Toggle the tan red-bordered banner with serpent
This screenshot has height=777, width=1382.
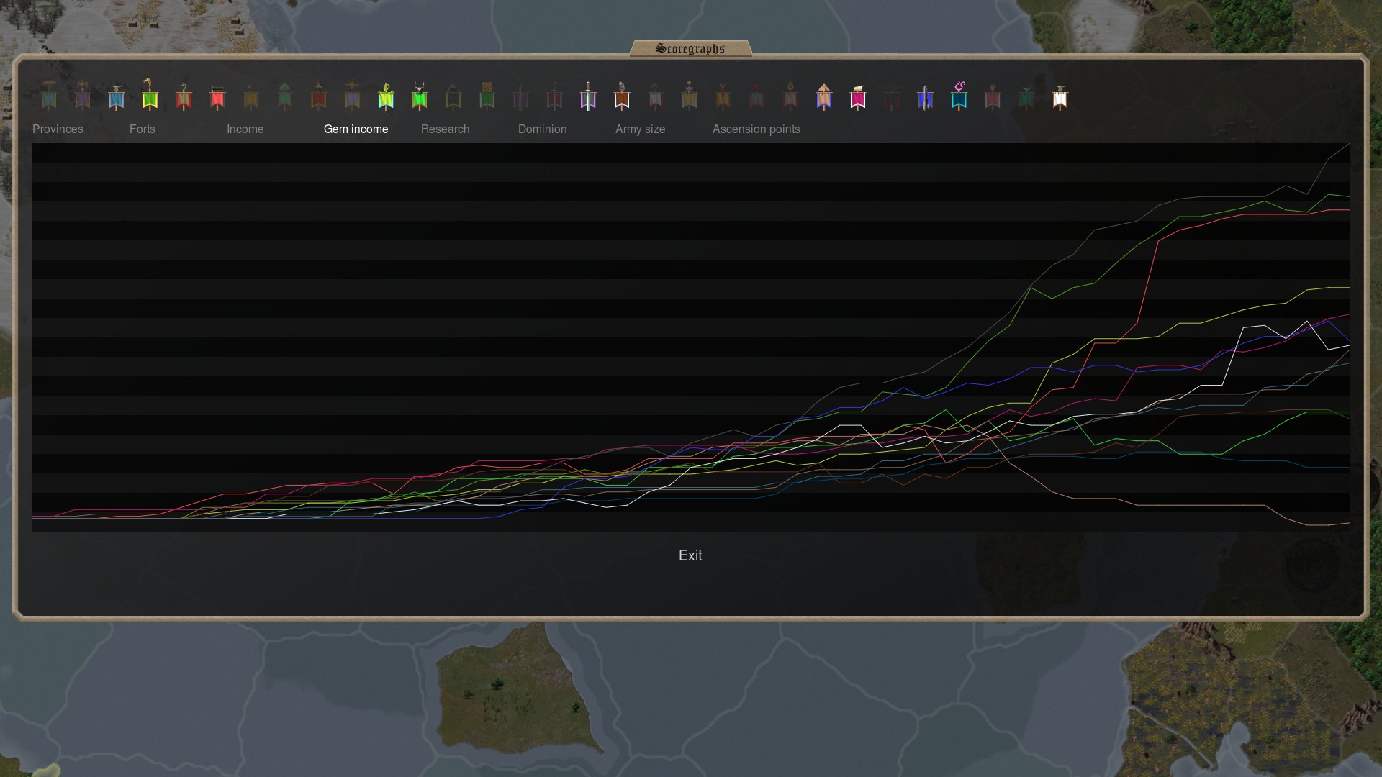pyautogui.click(x=184, y=95)
